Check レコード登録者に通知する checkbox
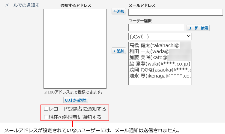Screen dimensions: 225x134 (x=46, y=109)
